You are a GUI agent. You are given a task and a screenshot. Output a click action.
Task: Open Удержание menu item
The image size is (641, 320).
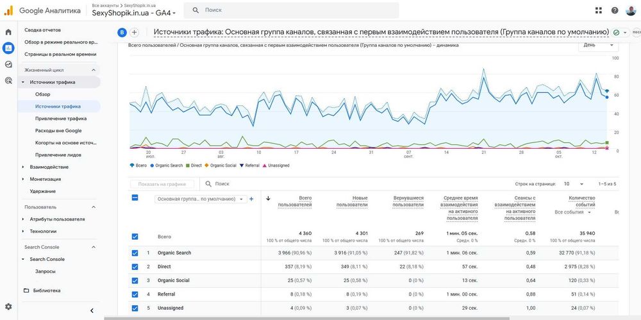pyautogui.click(x=42, y=191)
